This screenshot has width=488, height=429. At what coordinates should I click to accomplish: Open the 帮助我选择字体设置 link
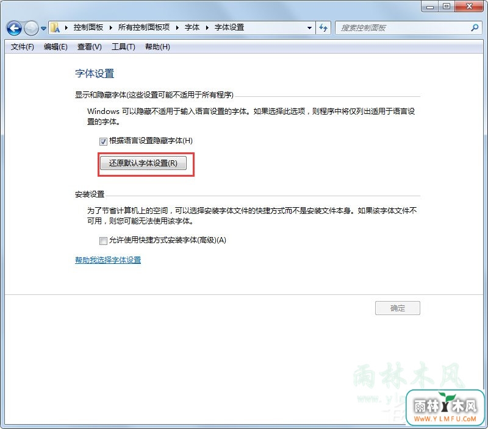click(108, 260)
